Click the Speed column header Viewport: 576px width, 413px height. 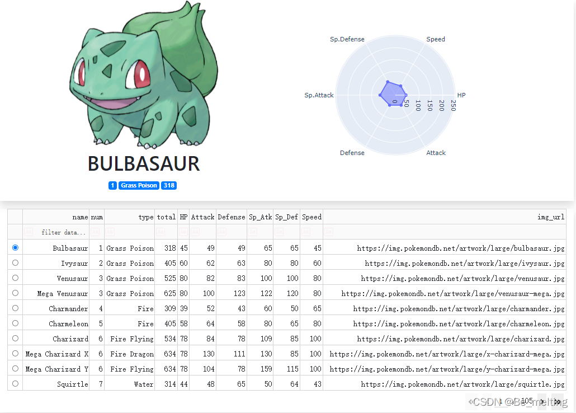click(x=311, y=217)
